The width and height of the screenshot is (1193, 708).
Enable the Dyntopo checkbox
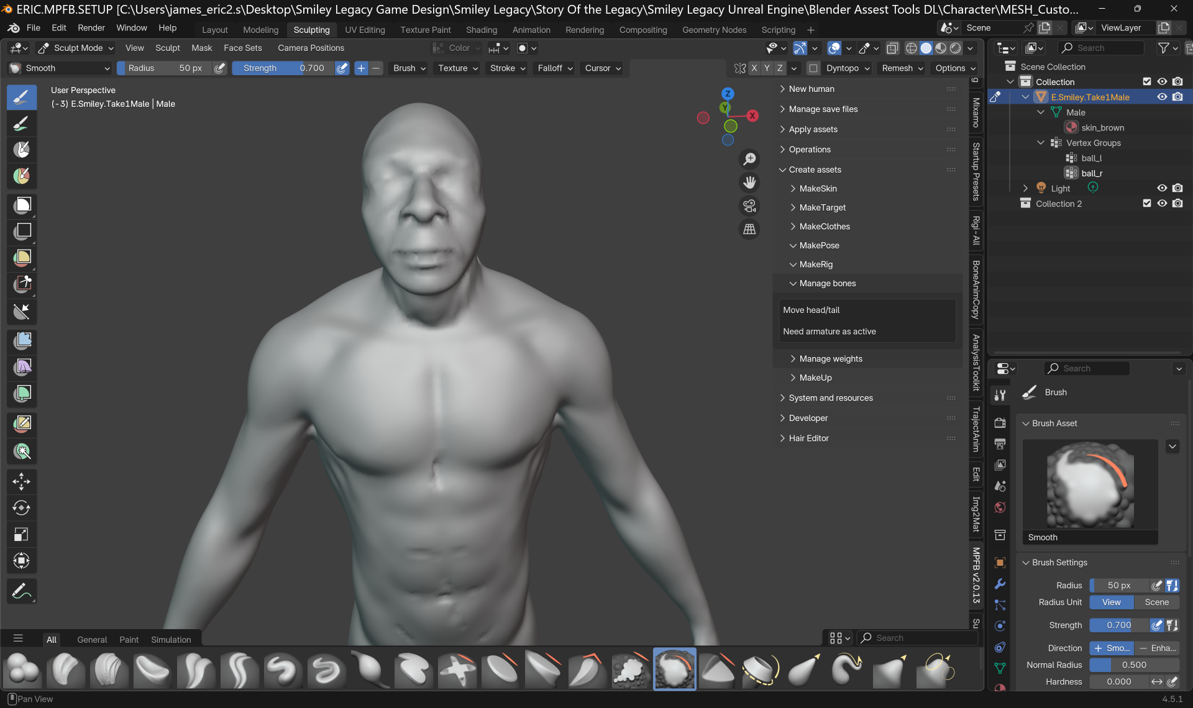(x=813, y=68)
